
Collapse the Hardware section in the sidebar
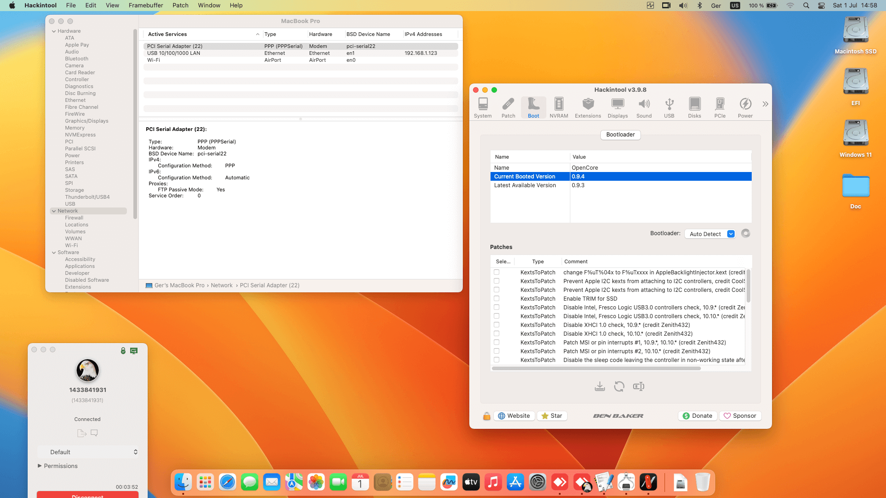click(54, 31)
